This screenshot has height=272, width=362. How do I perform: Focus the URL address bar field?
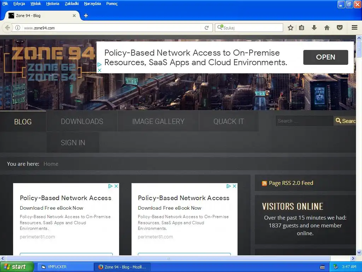(112, 28)
